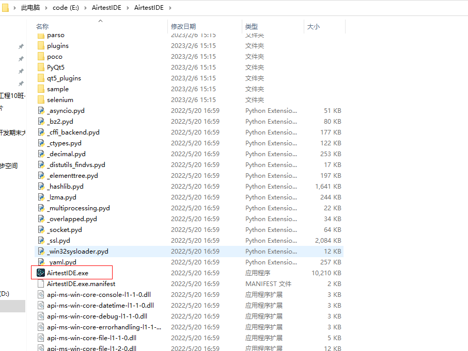Click the _decimal.pyd file icon
Screen dimensions: 468x351
coord(41,154)
